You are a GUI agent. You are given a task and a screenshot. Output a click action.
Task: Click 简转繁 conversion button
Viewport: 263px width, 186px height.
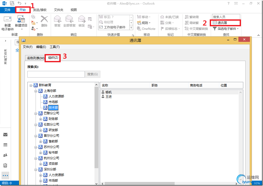[x=192, y=23]
